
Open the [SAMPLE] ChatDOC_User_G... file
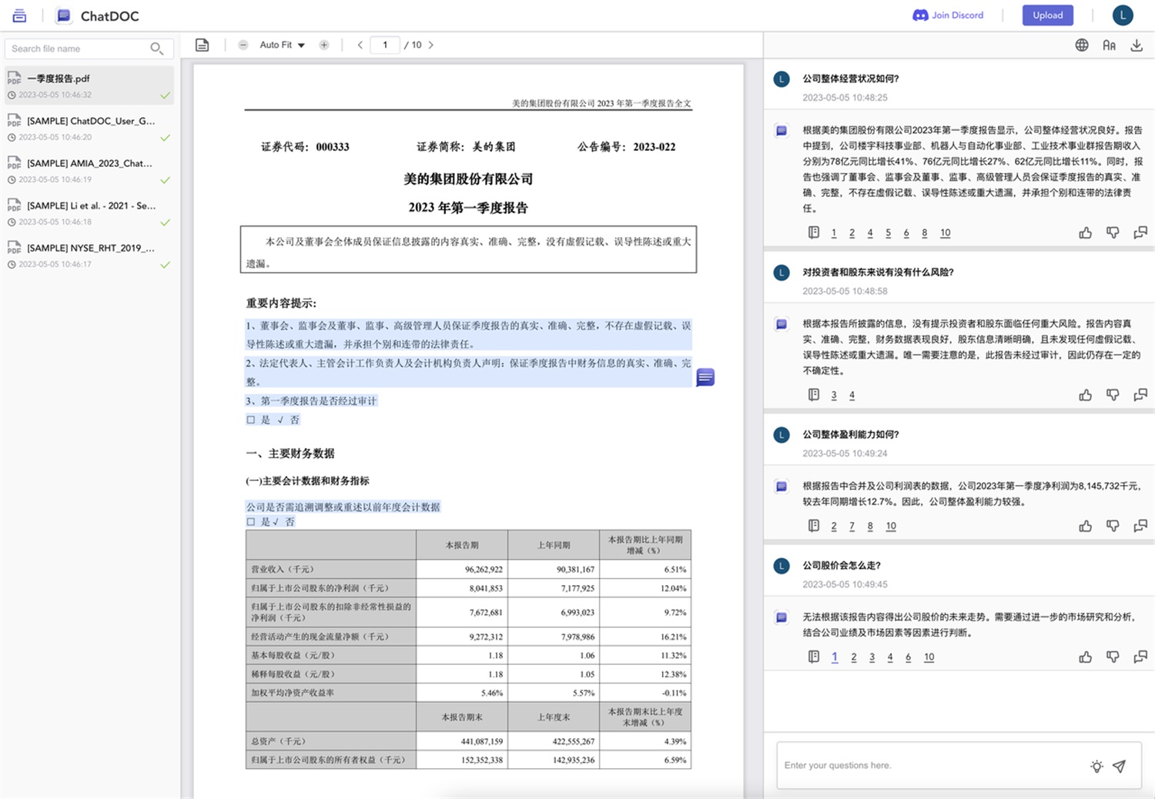coord(89,128)
